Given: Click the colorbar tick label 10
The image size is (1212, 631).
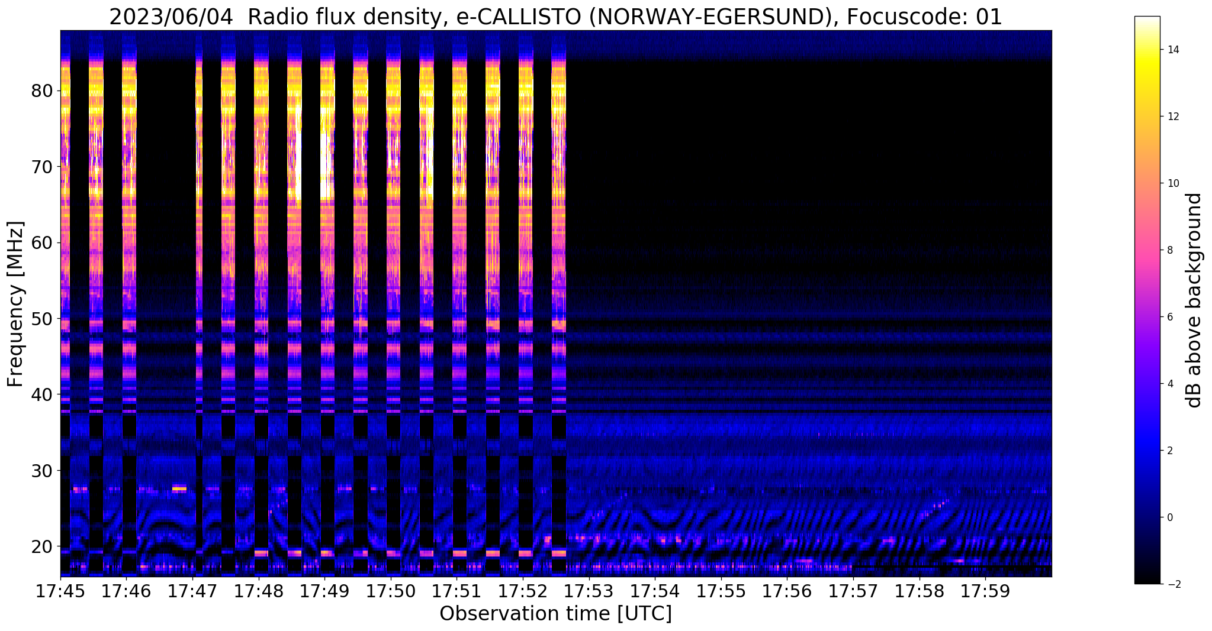Looking at the screenshot, I should click(1172, 183).
